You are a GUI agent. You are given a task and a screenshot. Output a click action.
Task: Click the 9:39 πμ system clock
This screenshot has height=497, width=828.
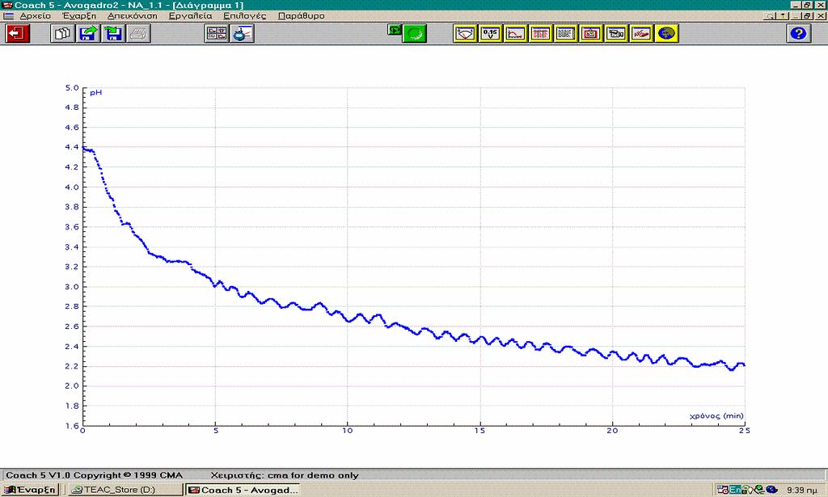click(801, 491)
